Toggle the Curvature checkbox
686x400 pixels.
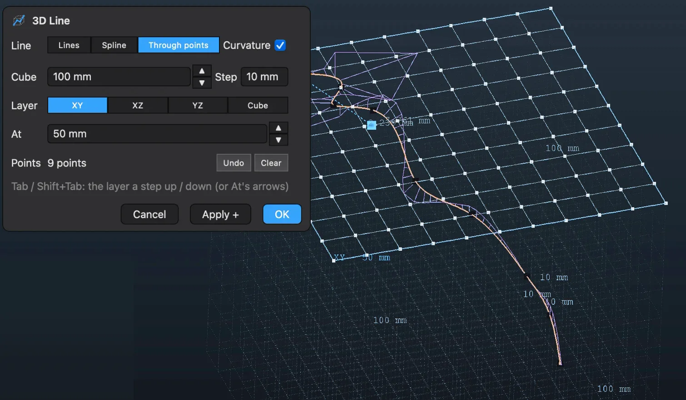pyautogui.click(x=280, y=45)
